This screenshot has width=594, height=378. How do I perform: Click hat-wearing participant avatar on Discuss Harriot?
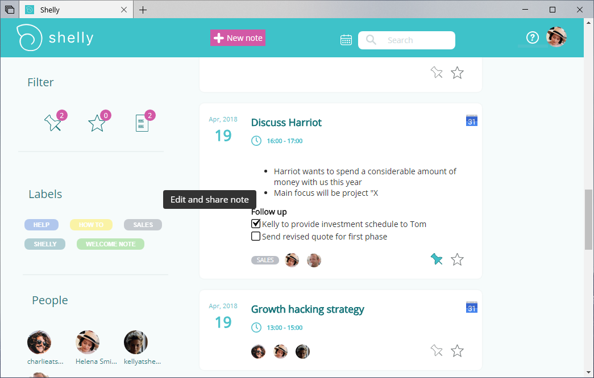(x=292, y=261)
